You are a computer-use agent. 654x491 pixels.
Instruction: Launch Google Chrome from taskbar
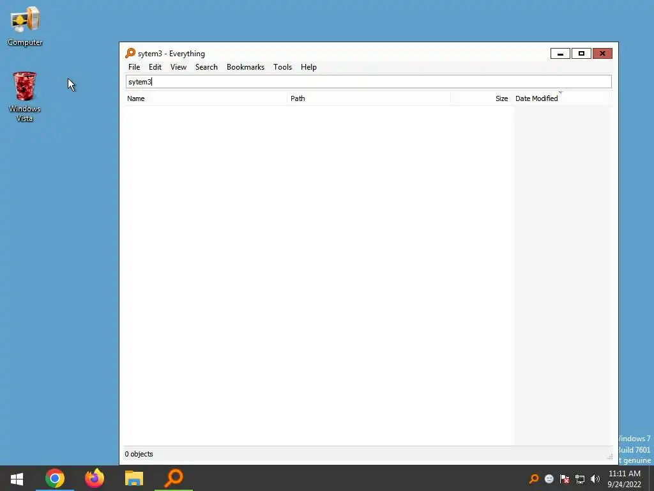pos(55,478)
